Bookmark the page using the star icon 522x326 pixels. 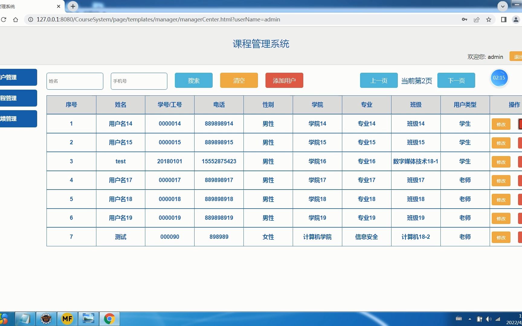coord(488,19)
